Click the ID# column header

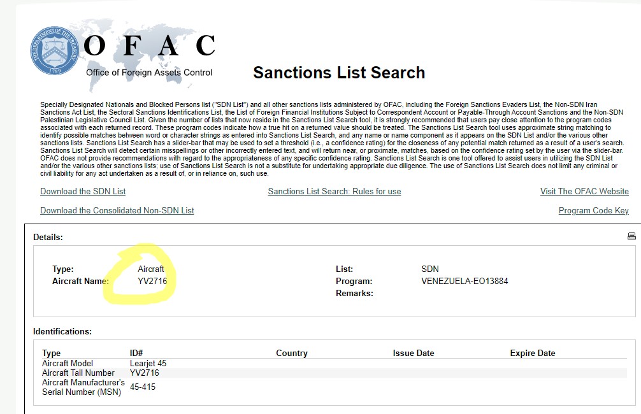(136, 353)
